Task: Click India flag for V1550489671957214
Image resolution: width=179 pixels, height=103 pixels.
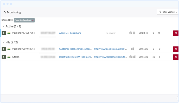Action: click(9, 33)
